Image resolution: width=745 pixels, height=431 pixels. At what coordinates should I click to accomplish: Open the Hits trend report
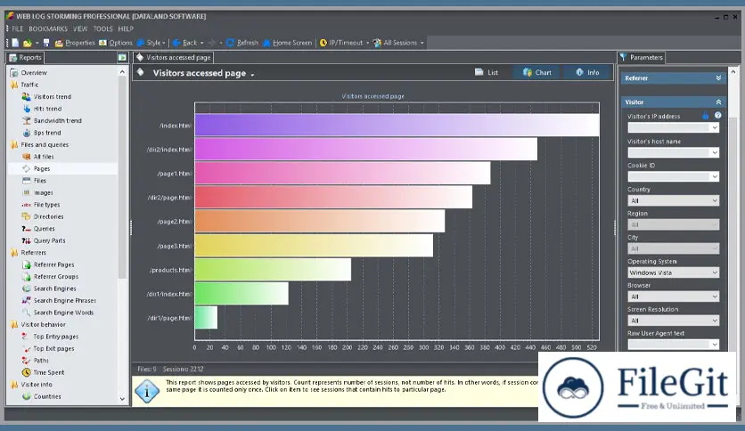47,109
